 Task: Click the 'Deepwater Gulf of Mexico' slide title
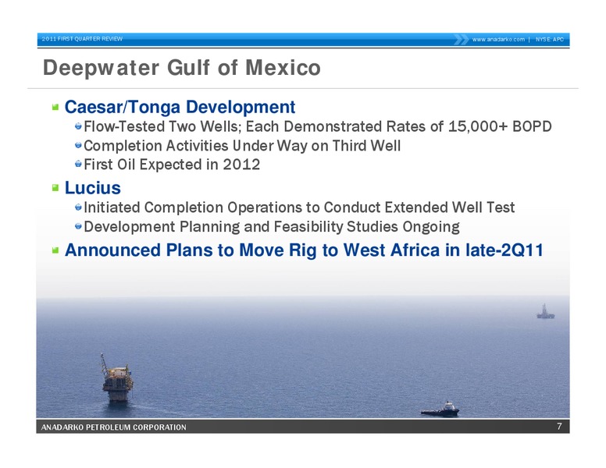(x=182, y=68)
